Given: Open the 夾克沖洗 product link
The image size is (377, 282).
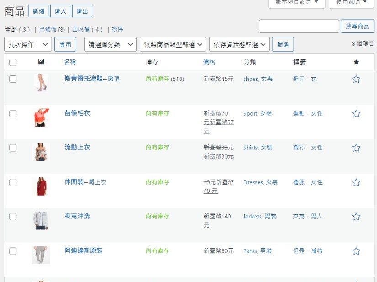Looking at the screenshot, I should 77,216.
